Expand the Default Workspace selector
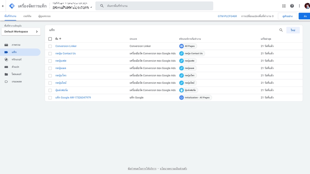This screenshot has height=174, width=310. 21,32
